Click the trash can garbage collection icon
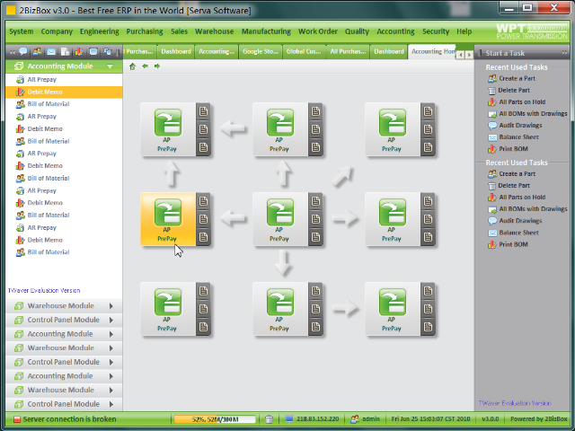 [x=269, y=419]
